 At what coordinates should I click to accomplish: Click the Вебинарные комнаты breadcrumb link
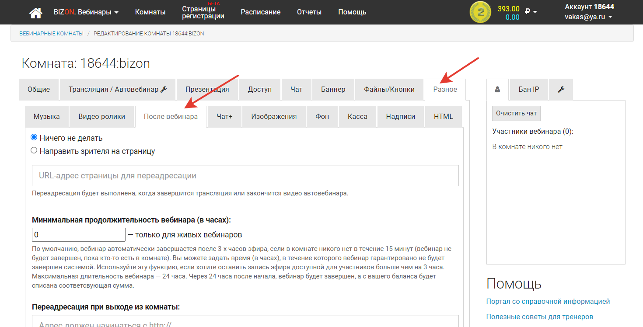tap(51, 34)
